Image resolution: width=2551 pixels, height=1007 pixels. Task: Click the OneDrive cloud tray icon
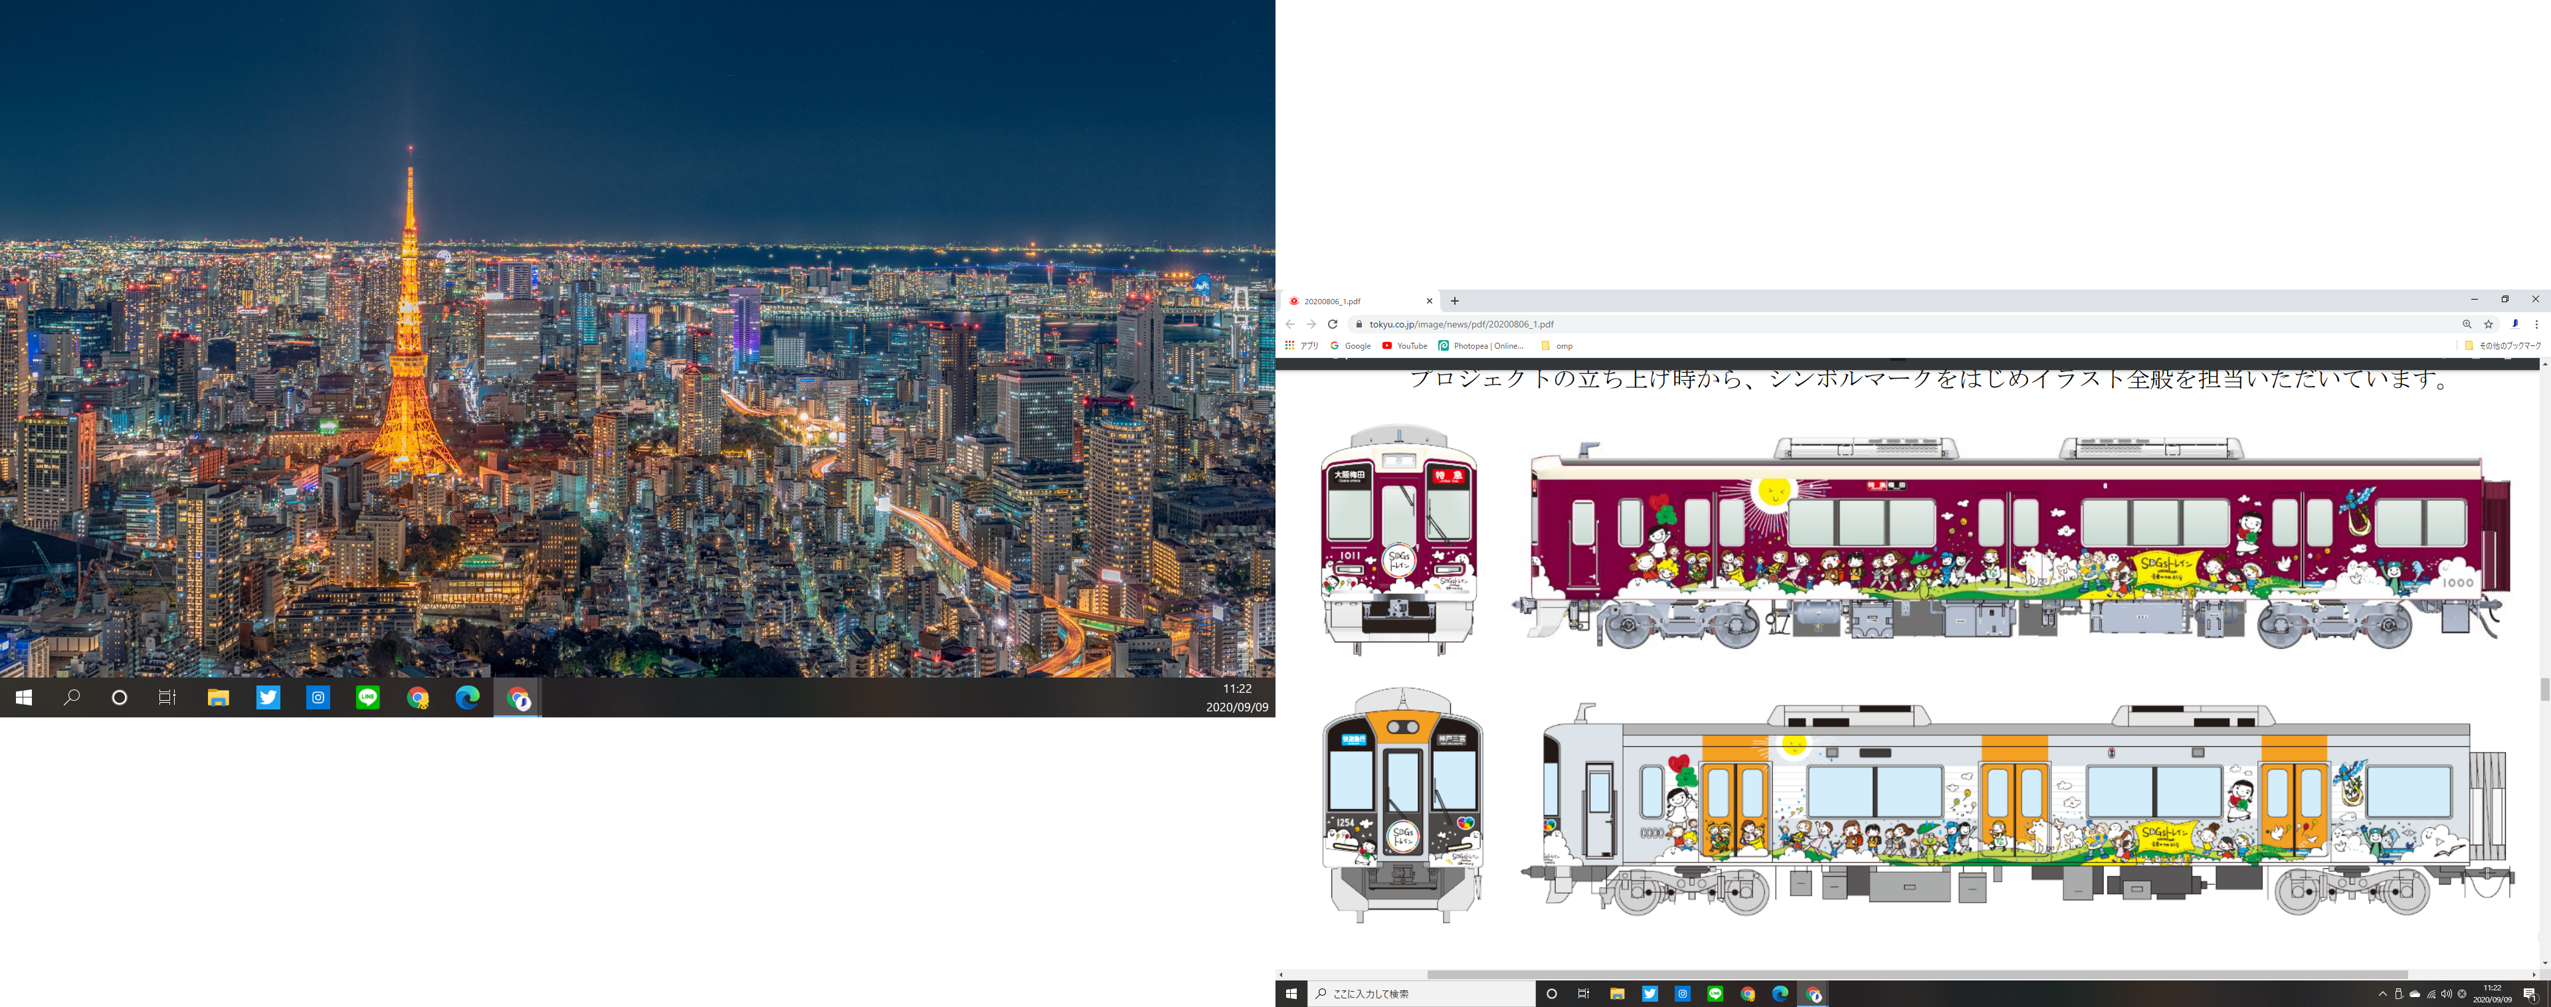pos(2414,993)
